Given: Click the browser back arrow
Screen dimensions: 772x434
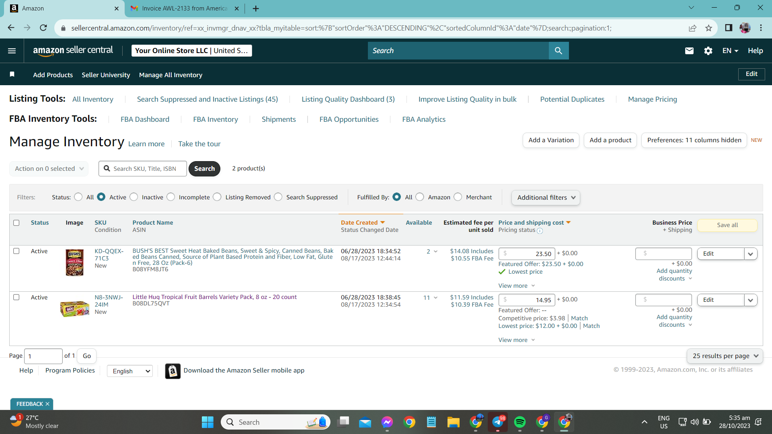Looking at the screenshot, I should tap(11, 28).
